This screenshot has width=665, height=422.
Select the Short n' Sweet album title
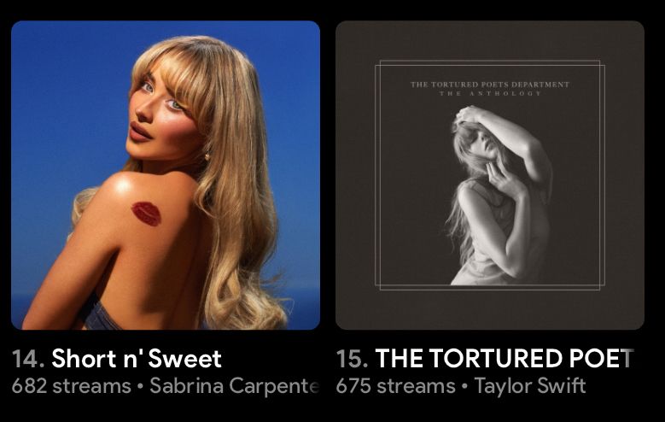point(136,359)
